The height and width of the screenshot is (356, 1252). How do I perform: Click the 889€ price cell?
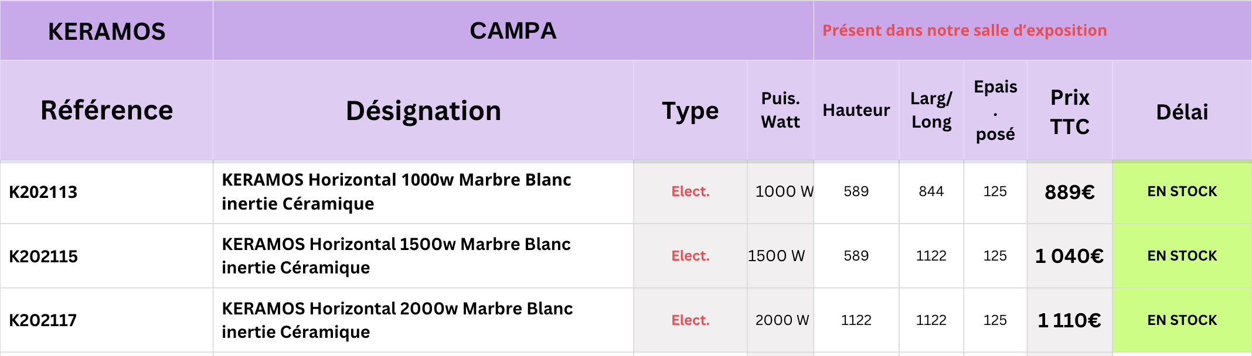(x=1070, y=192)
